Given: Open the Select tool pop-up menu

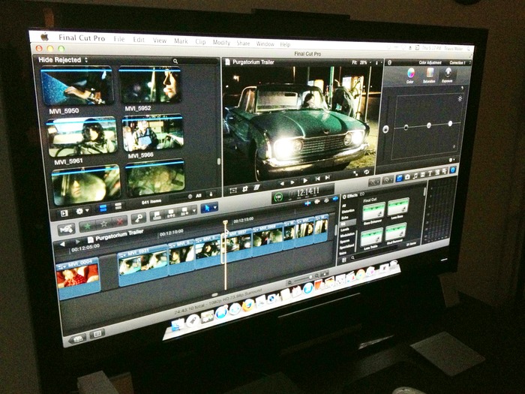Looking at the screenshot, I should point(209,208).
